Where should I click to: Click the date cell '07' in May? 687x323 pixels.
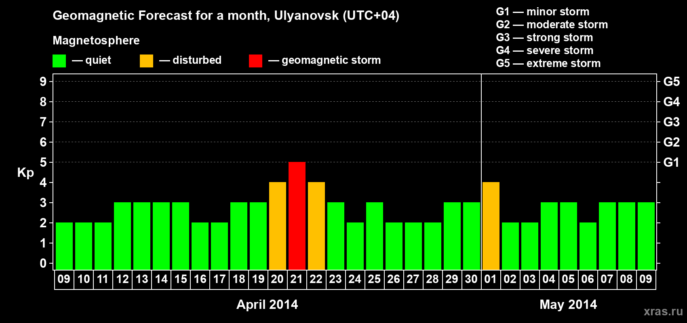click(x=607, y=279)
